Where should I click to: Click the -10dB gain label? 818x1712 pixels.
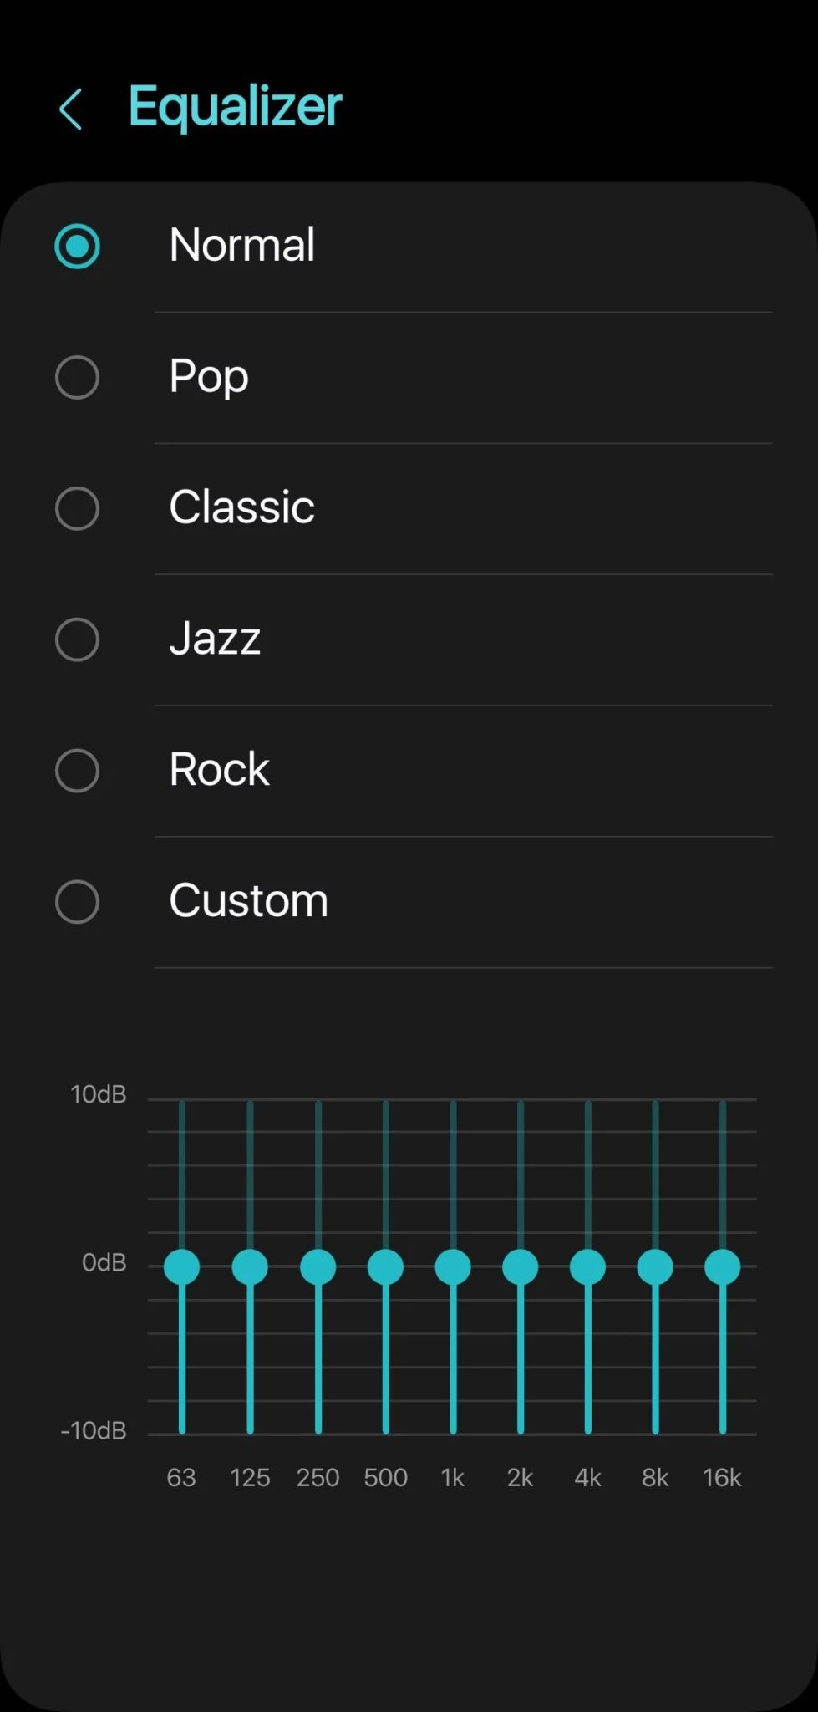pyautogui.click(x=94, y=1431)
